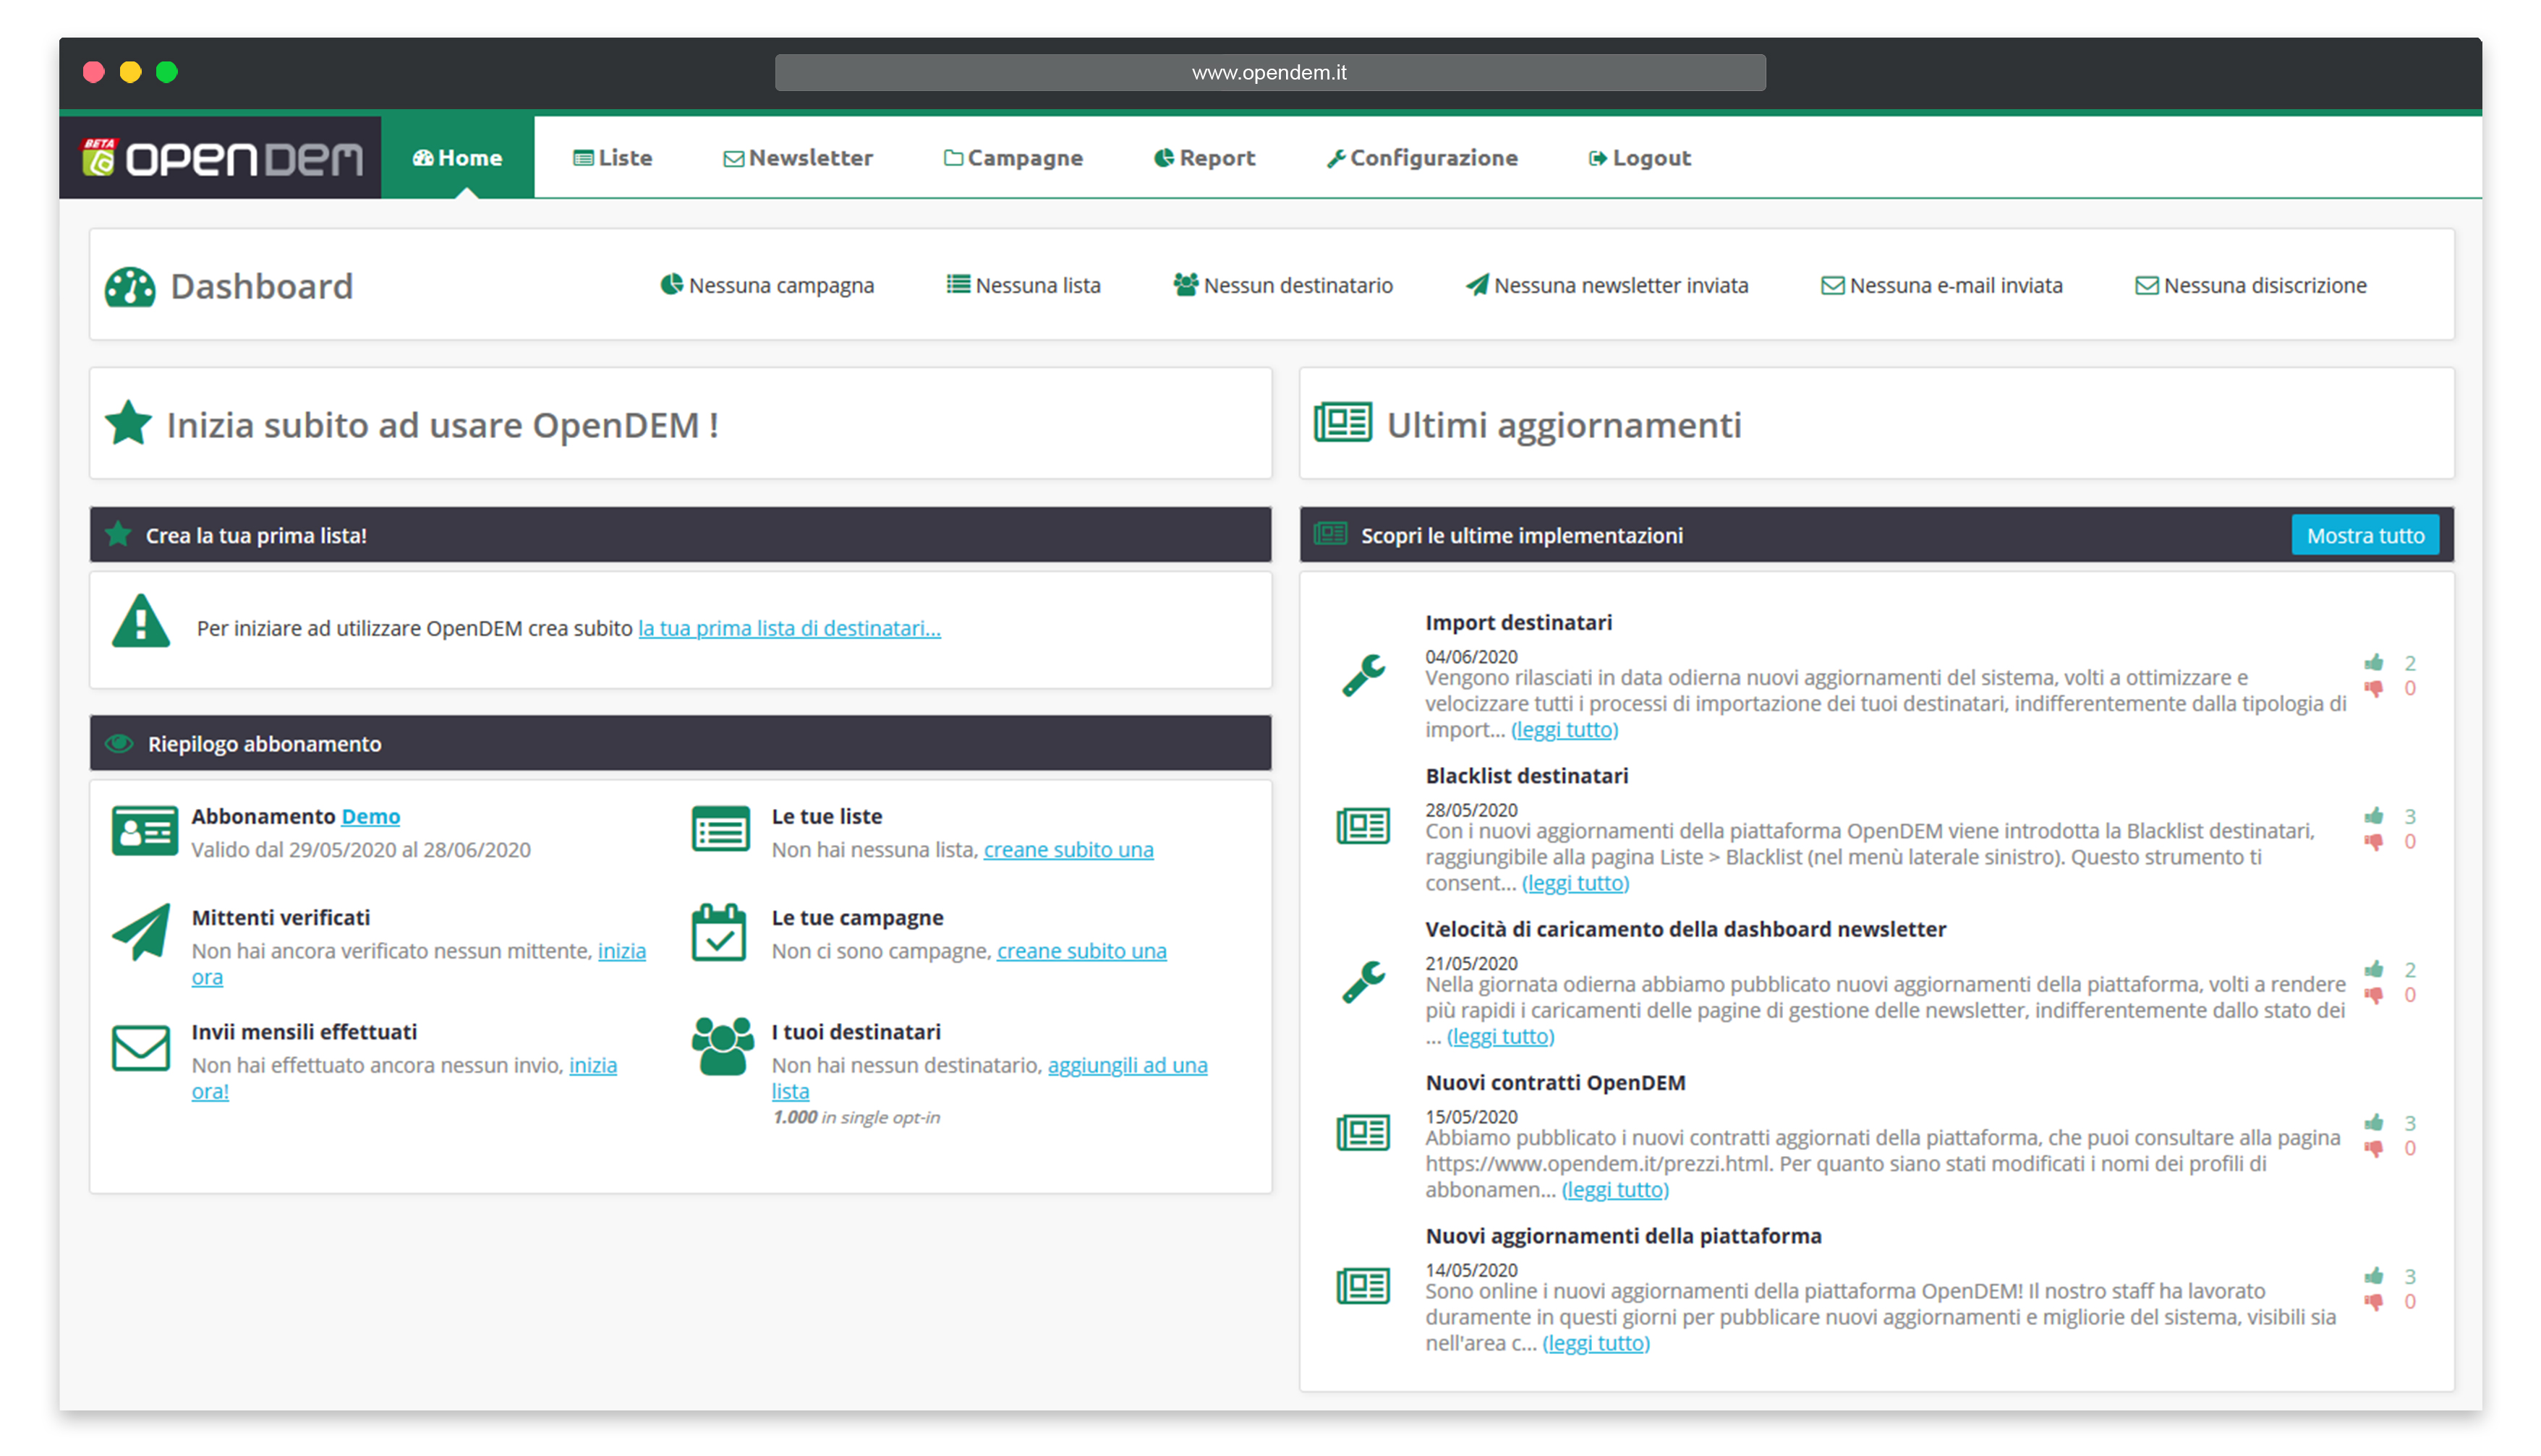Click the star icon beside Inizia subito

tap(128, 423)
